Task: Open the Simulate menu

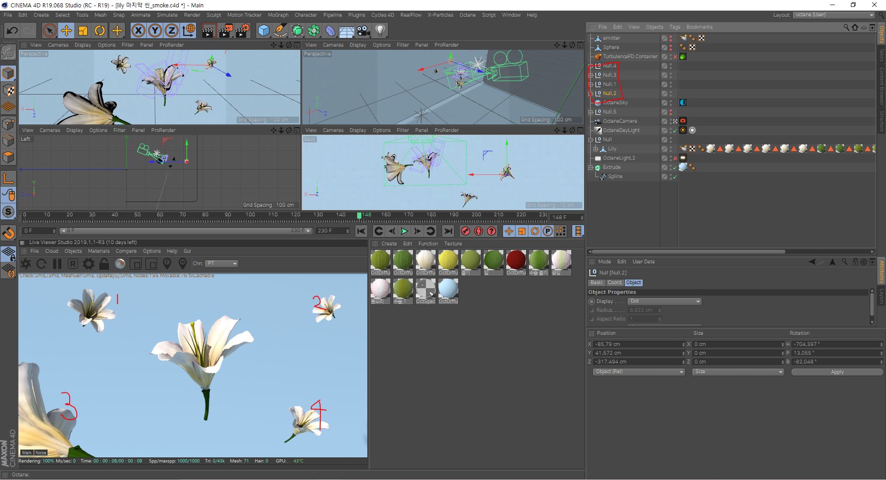Action: point(167,15)
